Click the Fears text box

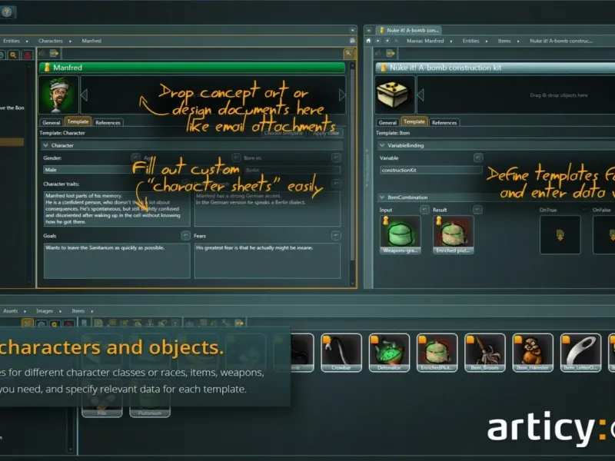coord(268,260)
